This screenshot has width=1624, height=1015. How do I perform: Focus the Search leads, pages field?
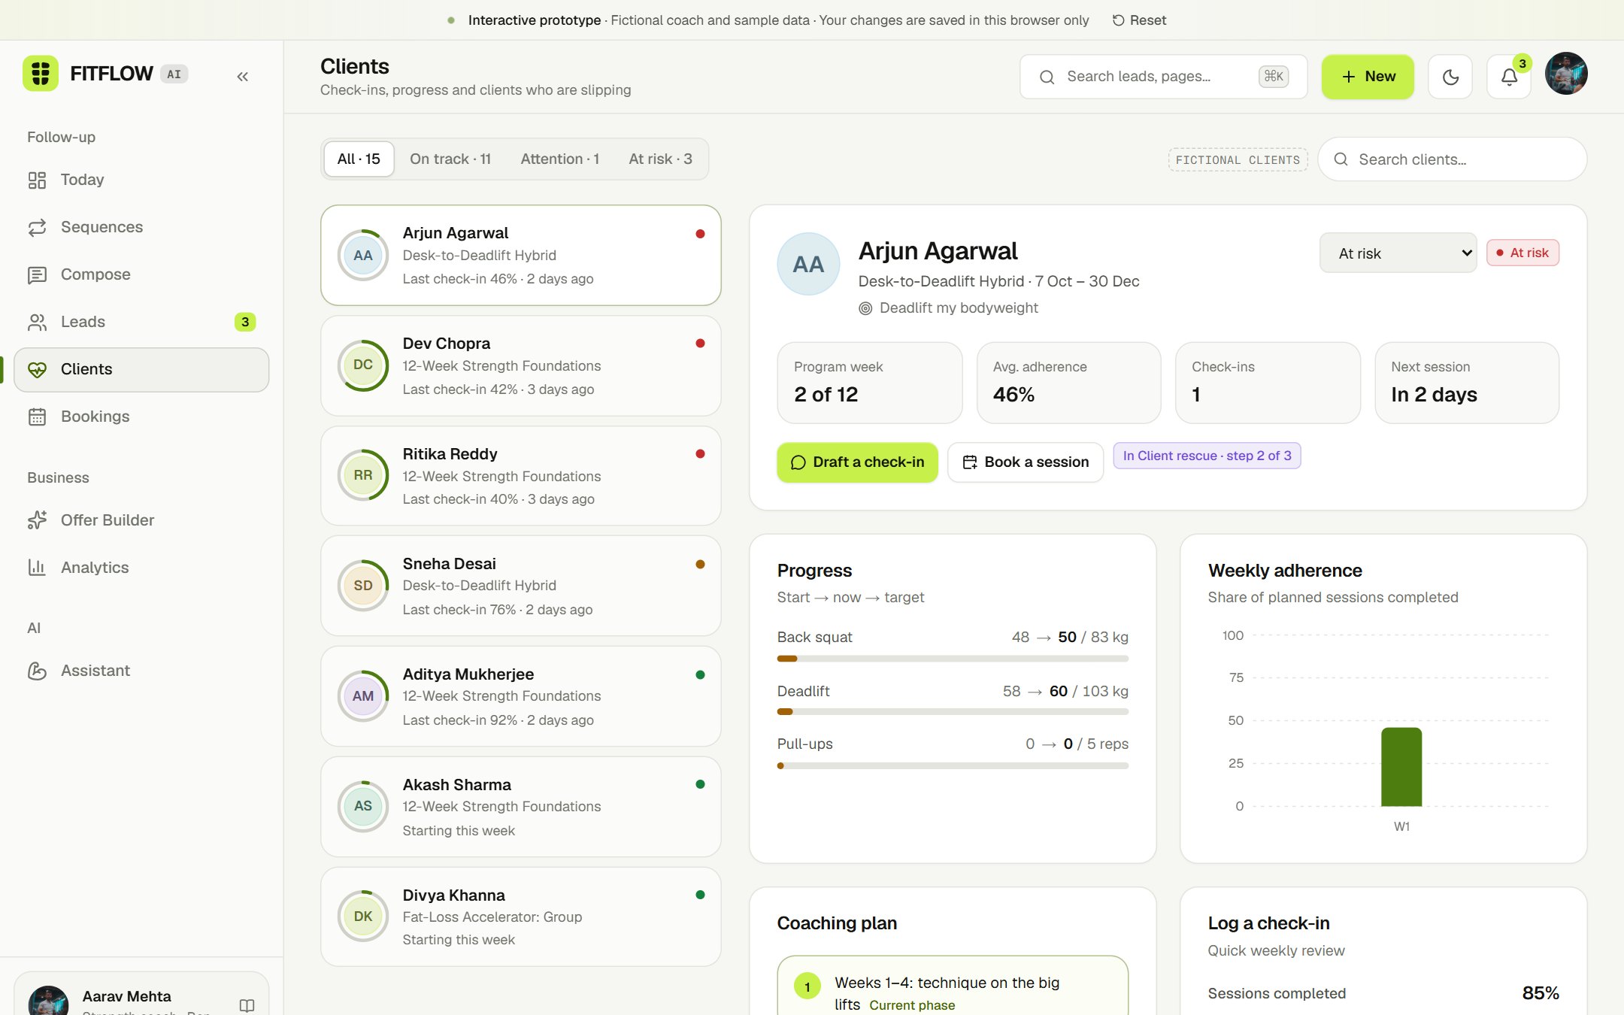(1163, 77)
